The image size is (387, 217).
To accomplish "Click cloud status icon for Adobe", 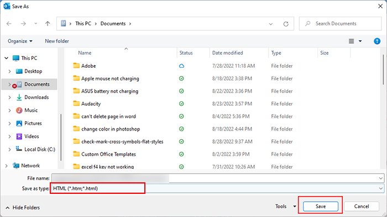I will tap(181, 66).
